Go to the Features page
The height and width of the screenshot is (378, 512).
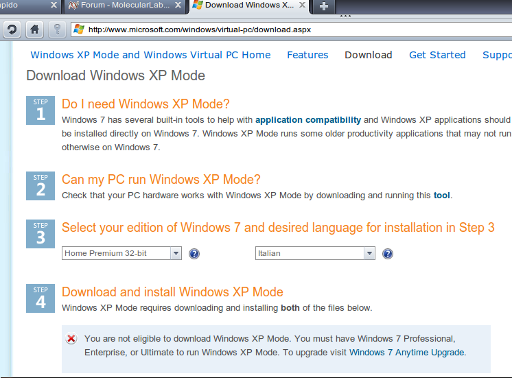(x=307, y=55)
